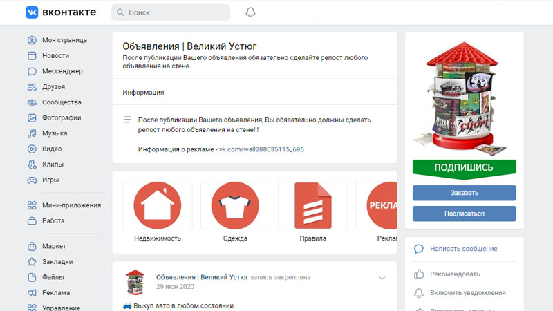This screenshot has width=553, height=311.
Task: Select Мини-приложения menu label
Action: (72, 205)
